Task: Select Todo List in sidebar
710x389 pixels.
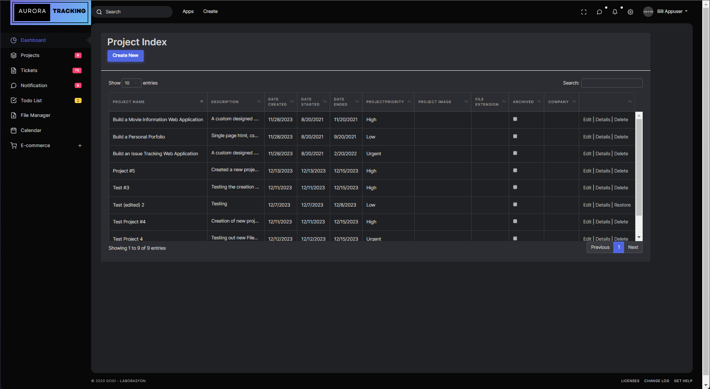Action: [31, 100]
